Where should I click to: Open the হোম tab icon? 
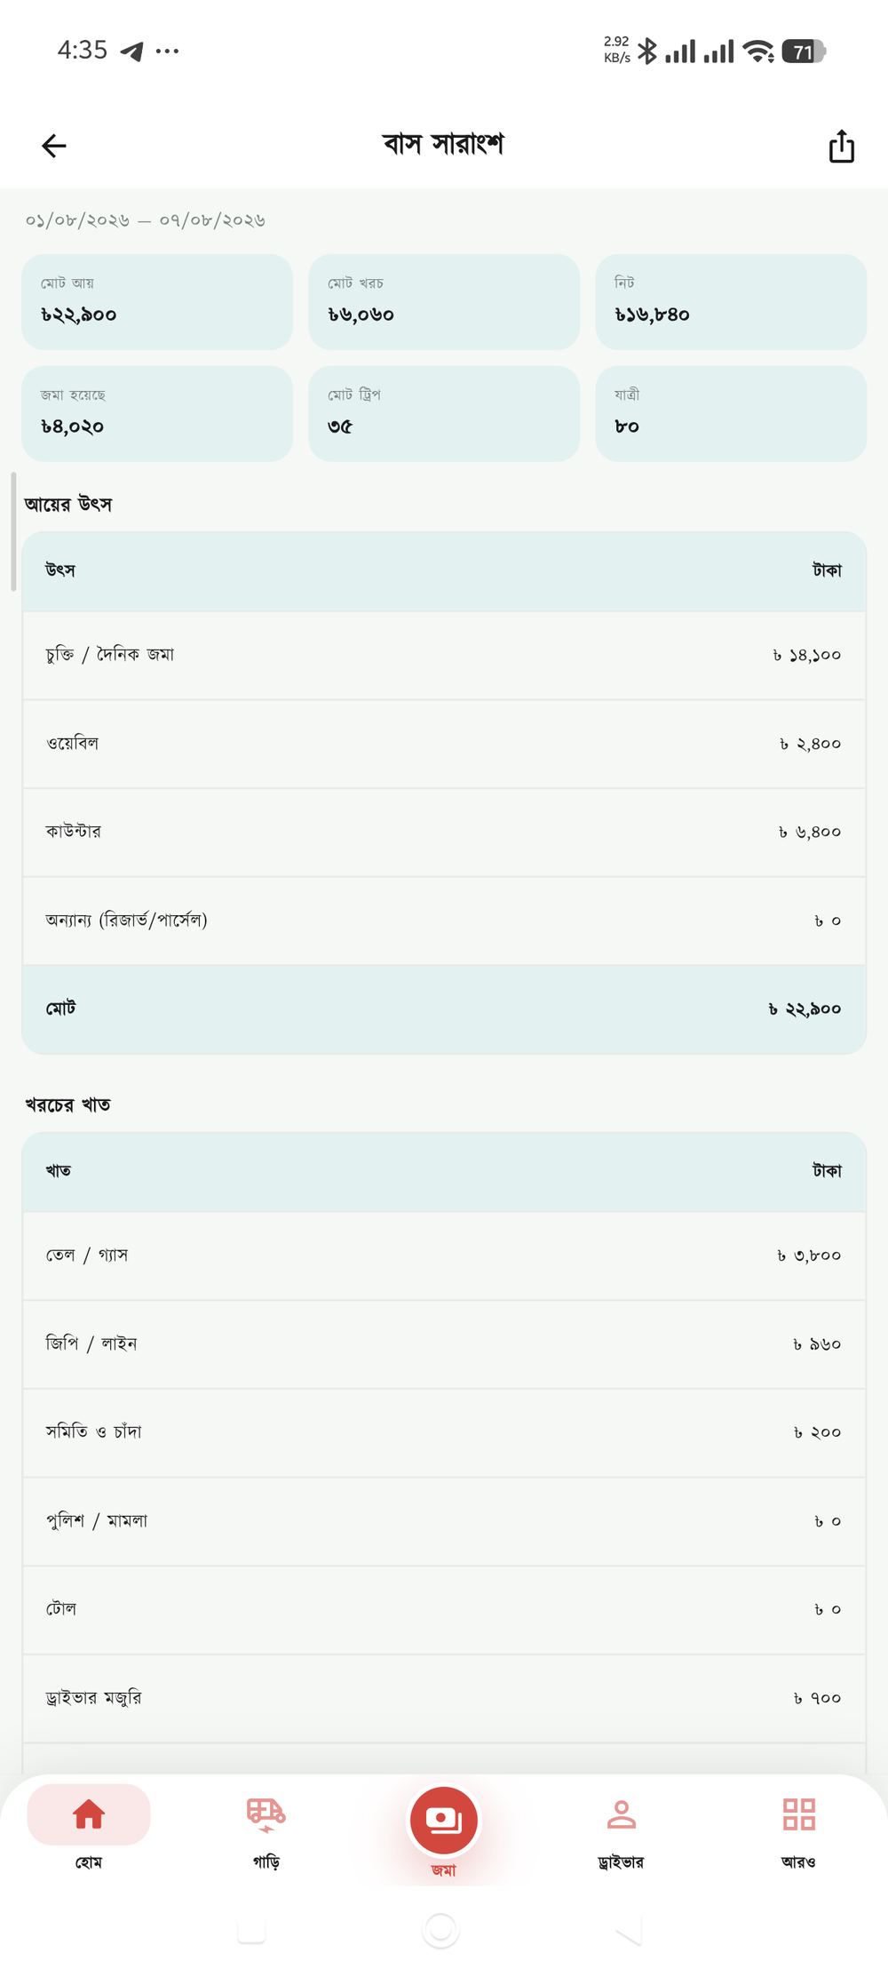[89, 1814]
